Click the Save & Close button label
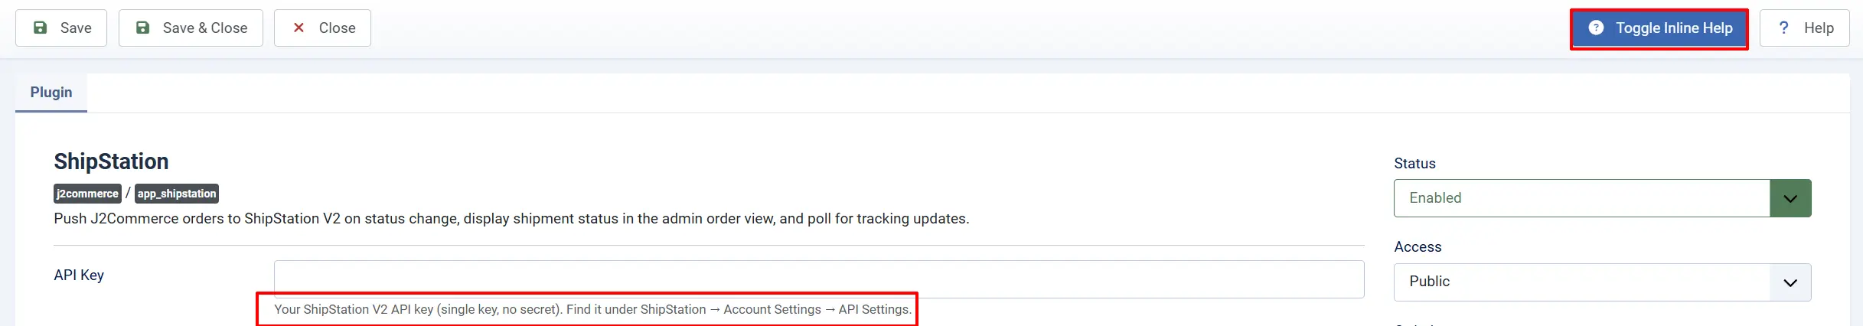The height and width of the screenshot is (326, 1863). [x=205, y=28]
